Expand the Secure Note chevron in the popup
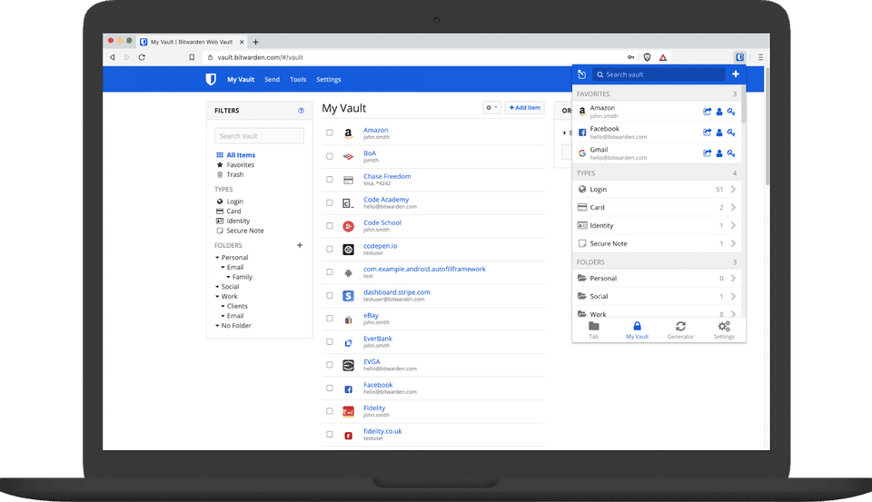Image resolution: width=872 pixels, height=502 pixels. (734, 243)
